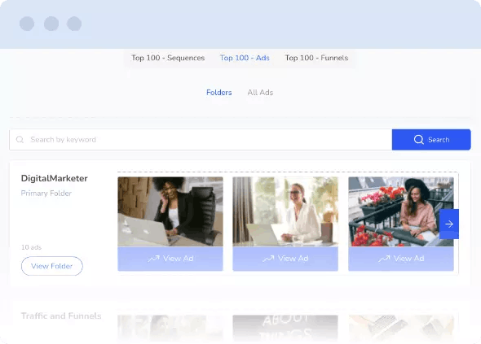Click the magnifier icon in search field

(20, 140)
